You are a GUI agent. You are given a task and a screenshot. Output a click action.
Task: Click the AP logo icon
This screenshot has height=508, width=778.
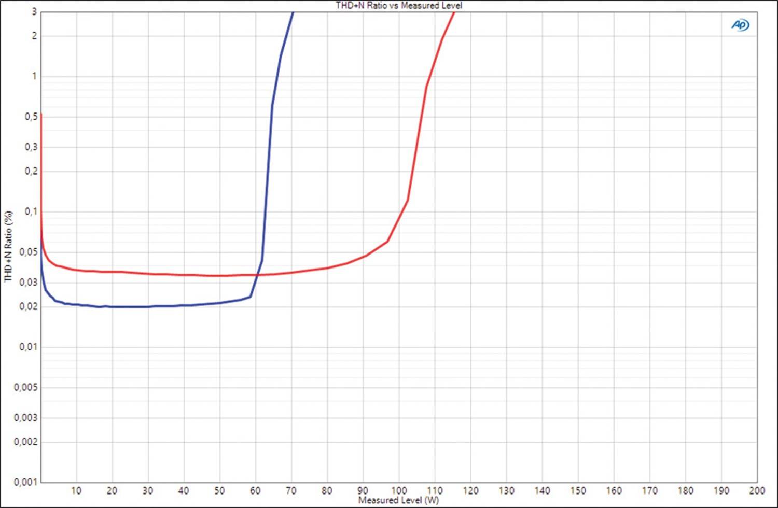coord(740,25)
